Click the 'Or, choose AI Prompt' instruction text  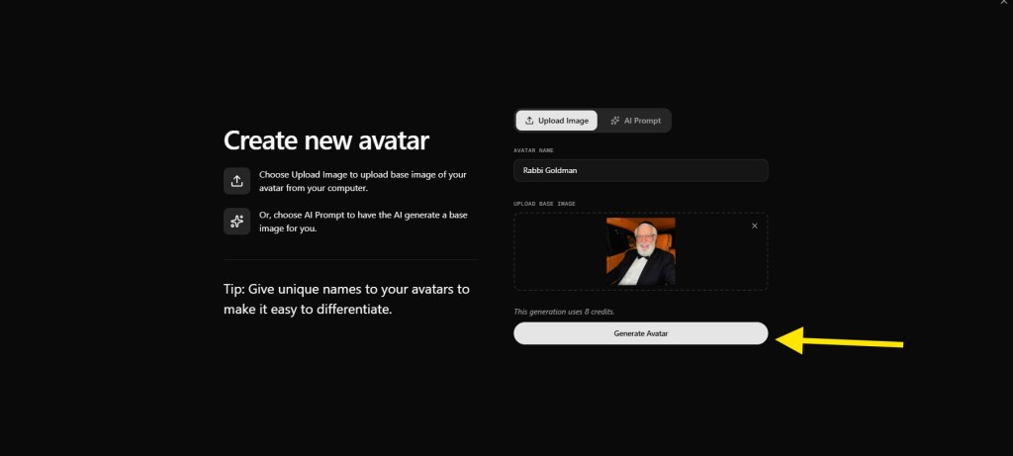(x=363, y=222)
